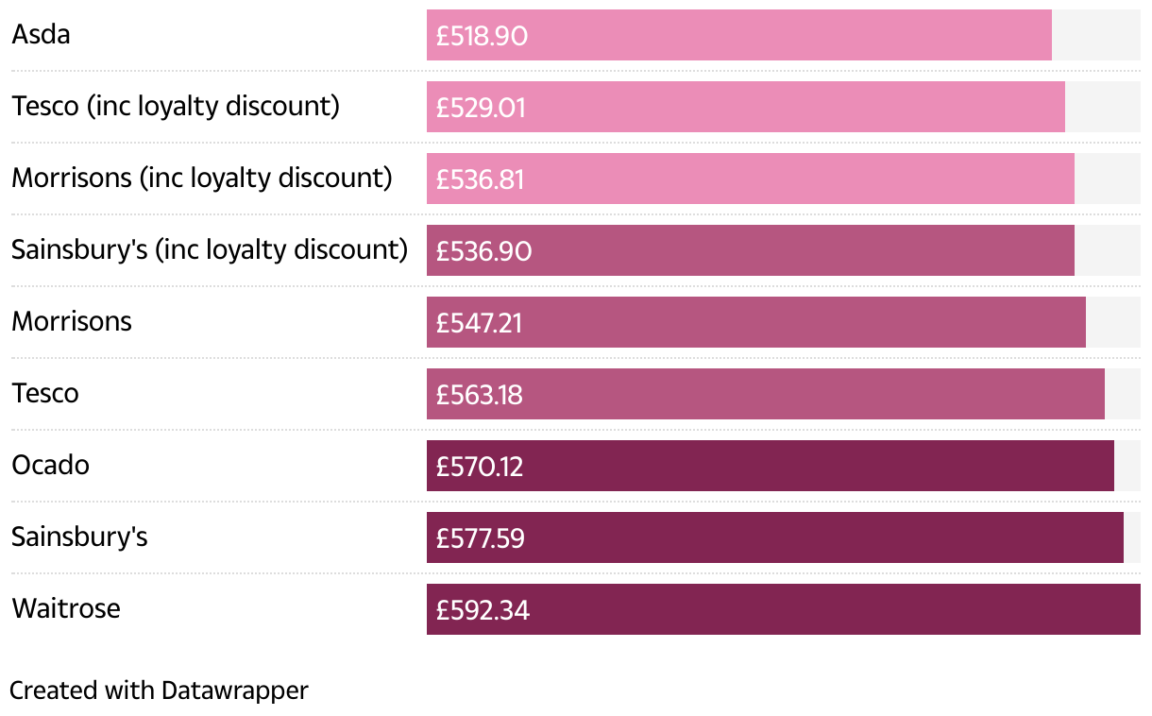This screenshot has height=716, width=1152.
Task: Click the £547.21 value label
Action: tap(479, 323)
